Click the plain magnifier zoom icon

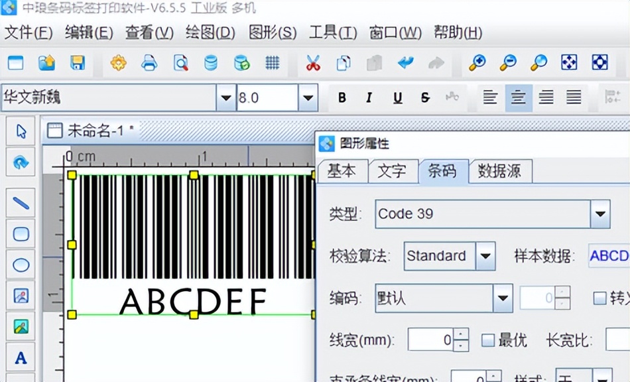click(x=538, y=62)
